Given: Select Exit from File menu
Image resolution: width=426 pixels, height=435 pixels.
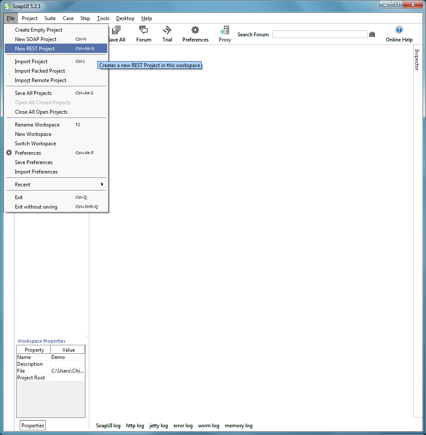Looking at the screenshot, I should click(x=56, y=197).
